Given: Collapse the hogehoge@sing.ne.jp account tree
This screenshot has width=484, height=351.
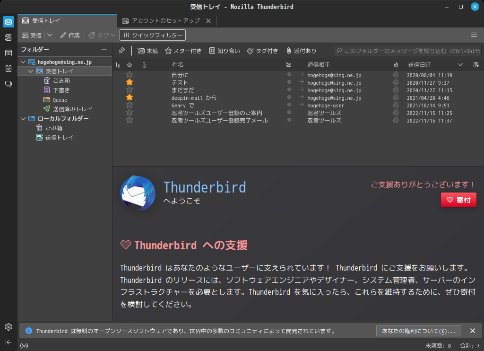Looking at the screenshot, I should [23, 62].
